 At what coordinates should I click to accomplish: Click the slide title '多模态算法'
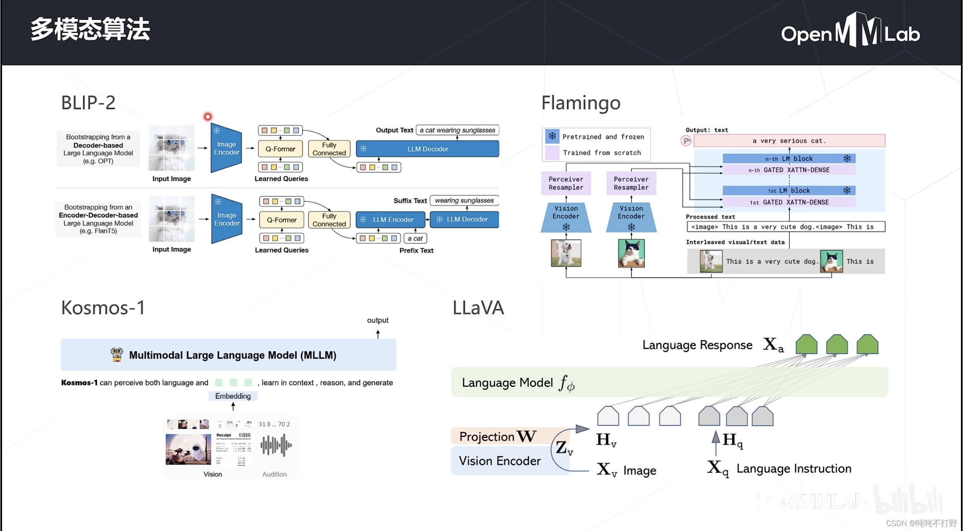[90, 29]
